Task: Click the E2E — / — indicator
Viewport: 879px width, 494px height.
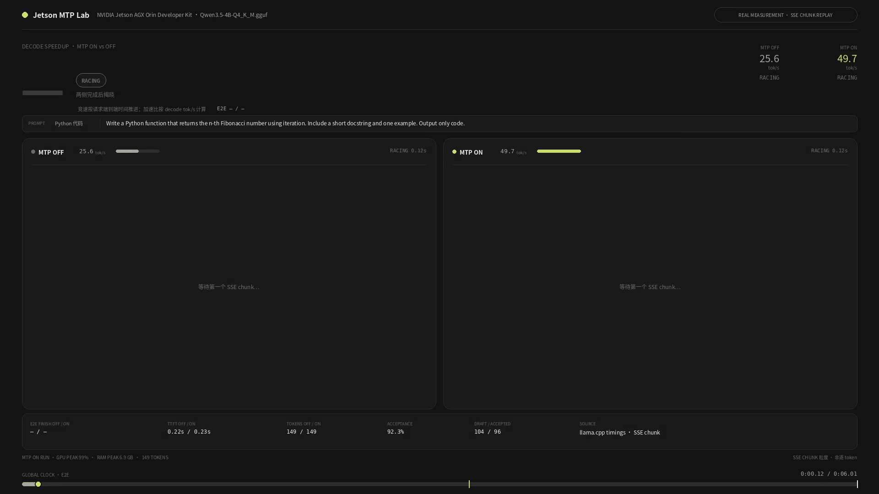Action: pos(230,109)
